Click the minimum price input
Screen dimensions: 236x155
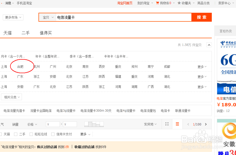(53, 124)
